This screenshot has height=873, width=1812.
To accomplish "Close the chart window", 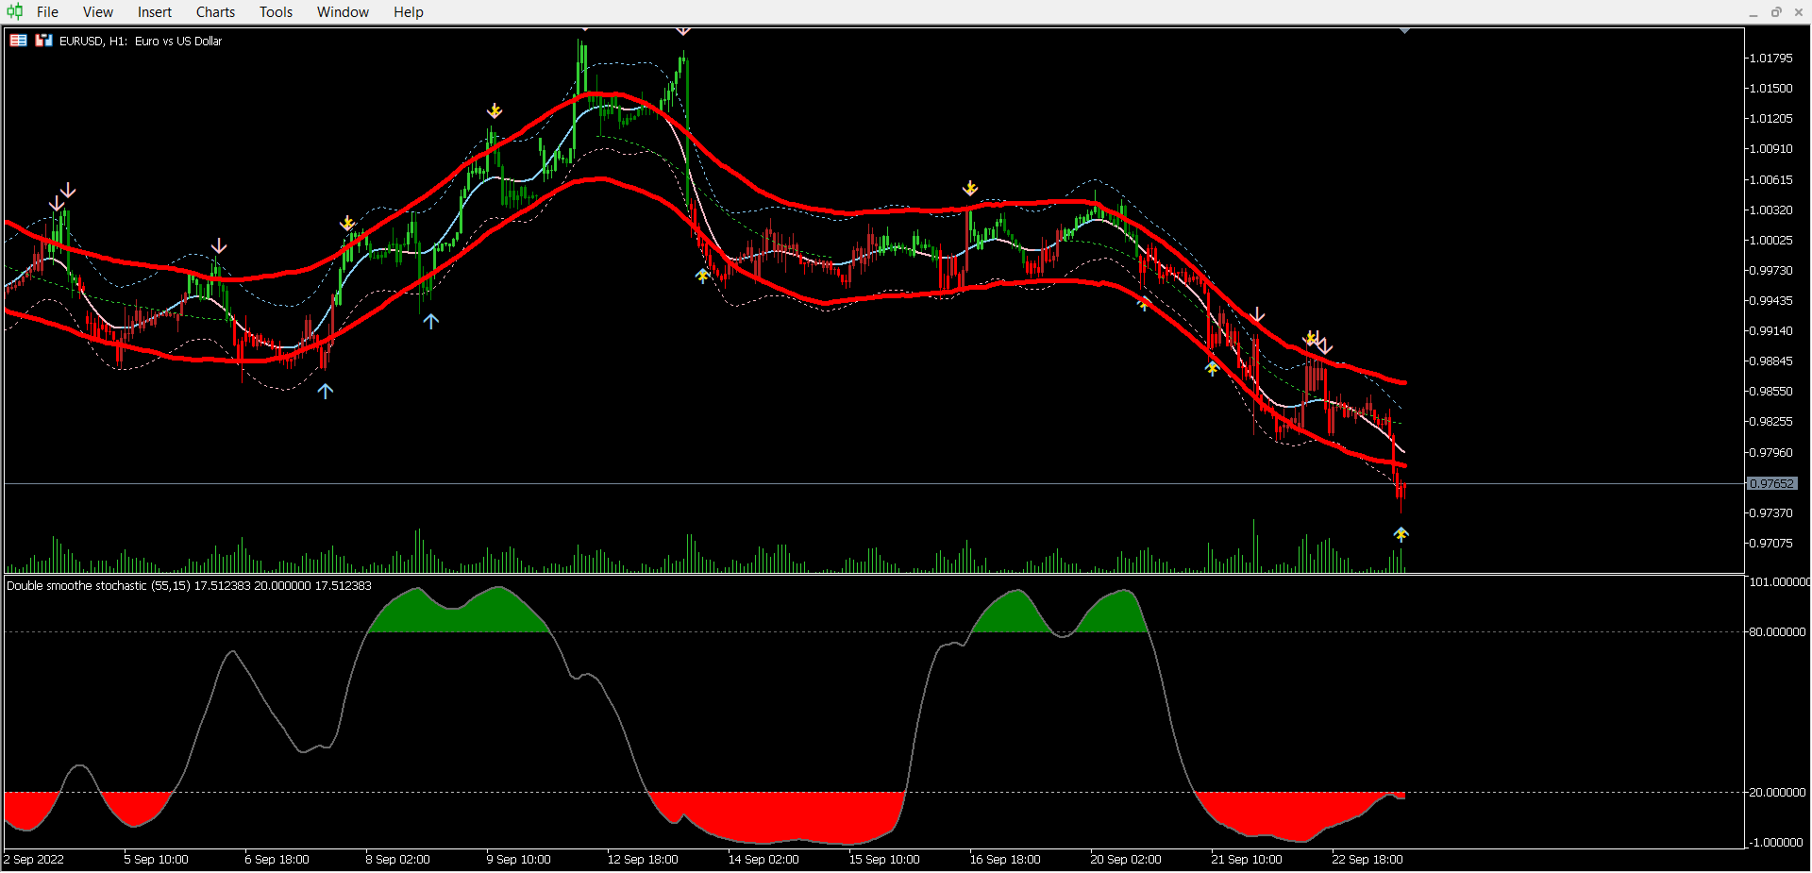I will (1798, 12).
